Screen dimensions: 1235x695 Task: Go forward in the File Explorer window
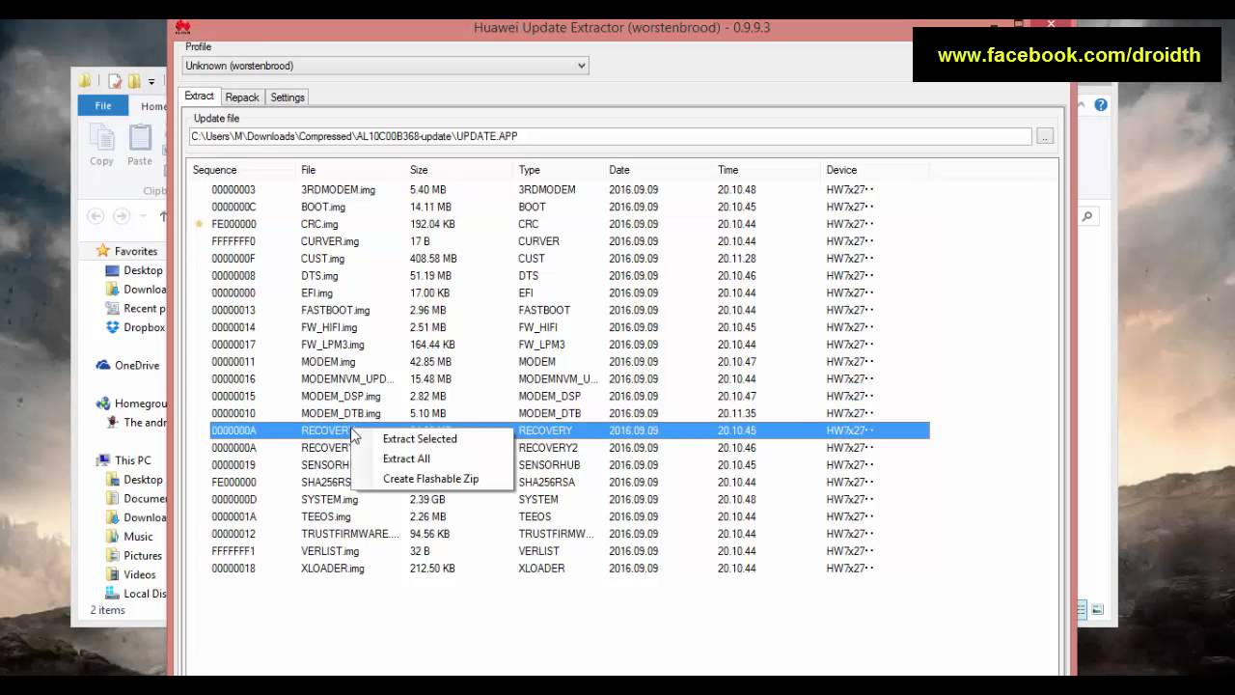(122, 216)
